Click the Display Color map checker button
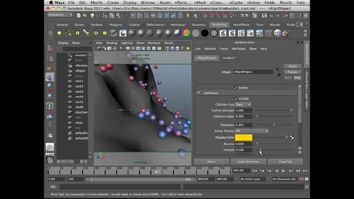The image size is (354, 199). tap(292, 137)
